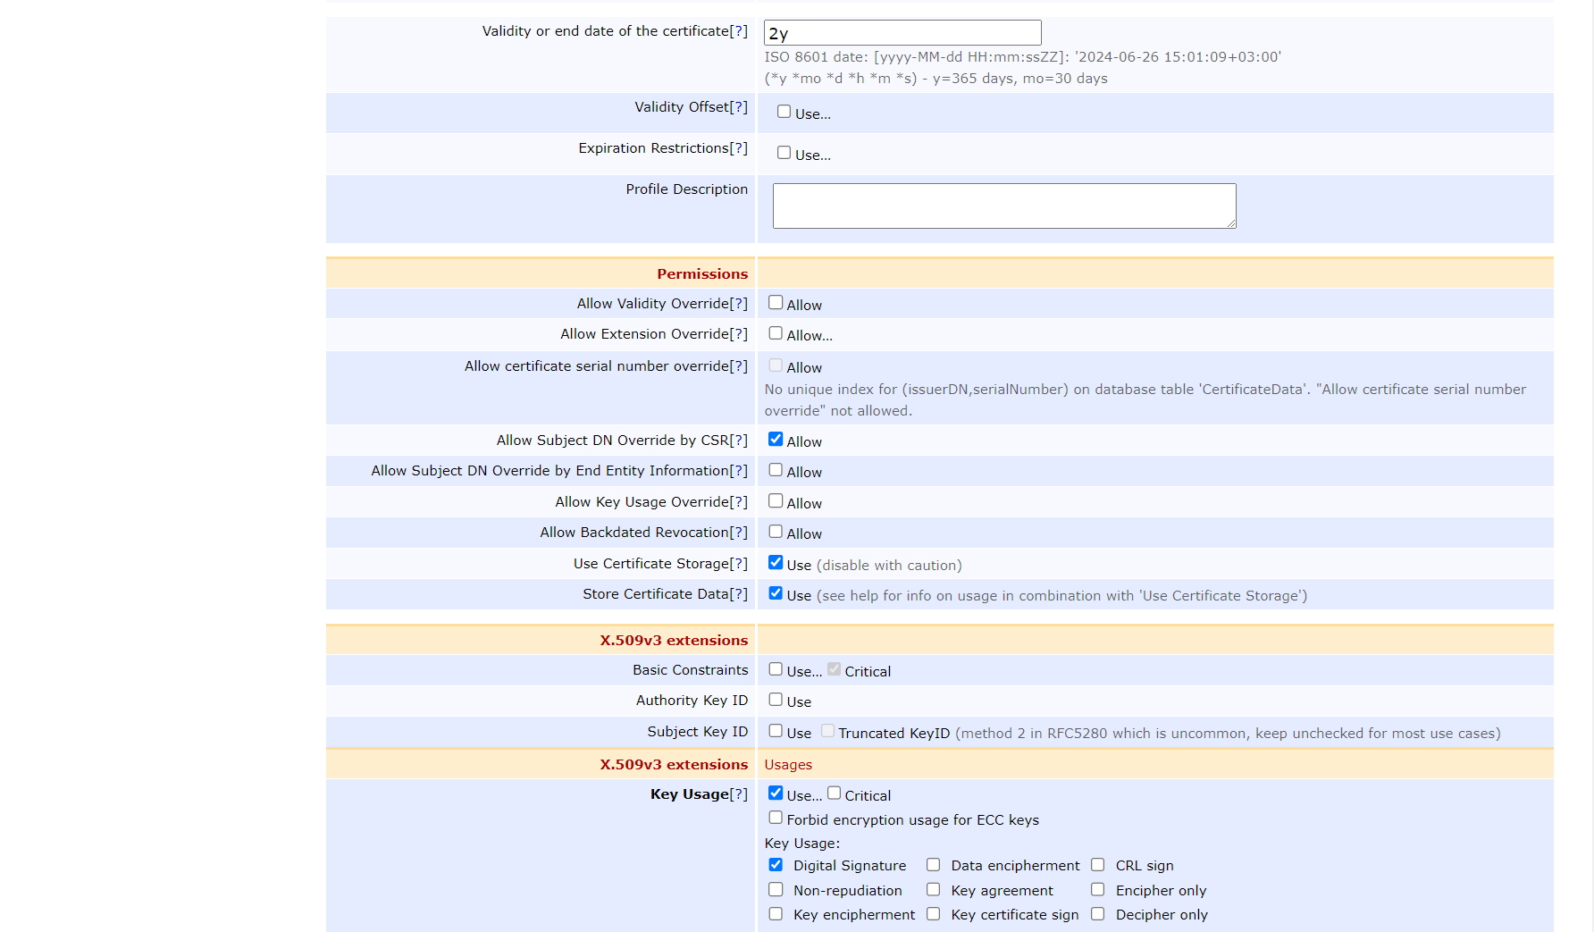1594x932 pixels.
Task: Select CRL sign key usage checkbox
Action: pyautogui.click(x=1097, y=865)
